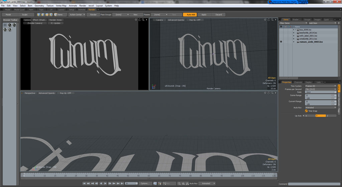Click the list view icon in Browser Toolbar
The height and width of the screenshot is (187, 342).
pos(5,25)
